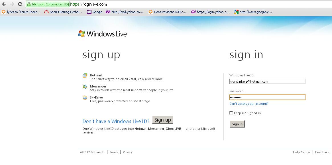The height and width of the screenshot is (165, 332).
Task: Click the SkyDrive icon
Action: [x=85, y=98]
